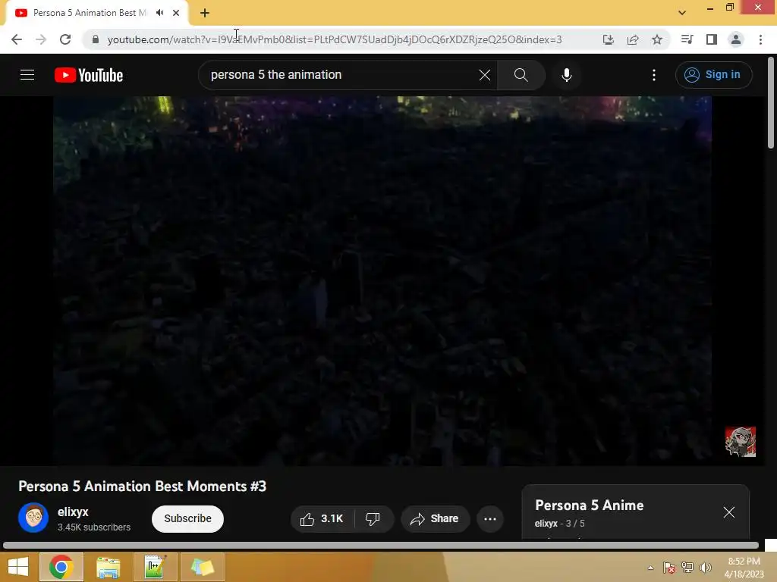Click the 3.45K subscribers text
The width and height of the screenshot is (777, 582).
[94, 527]
